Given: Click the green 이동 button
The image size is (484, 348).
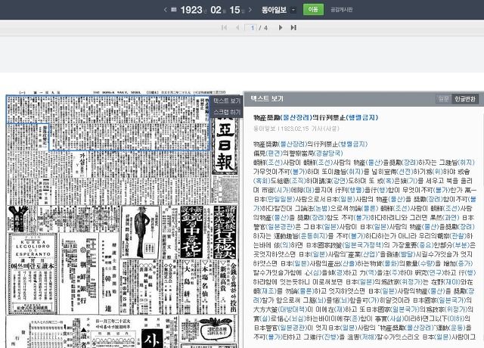Looking at the screenshot, I should click(x=313, y=10).
